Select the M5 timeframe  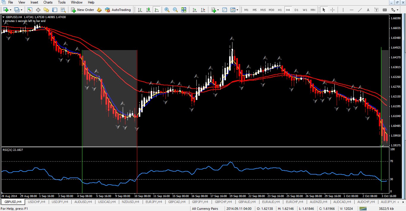pos(255,10)
